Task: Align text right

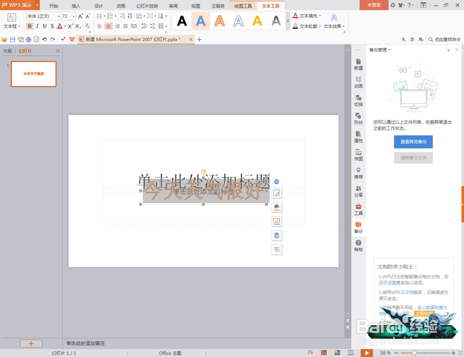Action: (117, 26)
